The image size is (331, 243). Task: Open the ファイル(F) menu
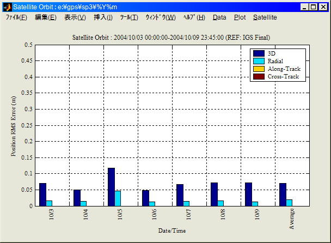coord(16,17)
